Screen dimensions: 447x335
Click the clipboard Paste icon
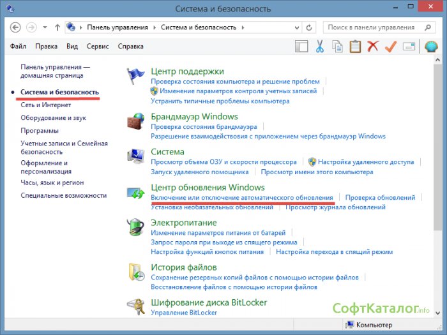pos(356,46)
